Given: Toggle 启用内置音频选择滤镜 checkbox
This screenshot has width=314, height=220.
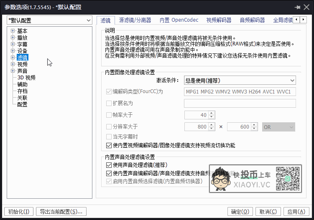Looking at the screenshot, I should point(109,182).
